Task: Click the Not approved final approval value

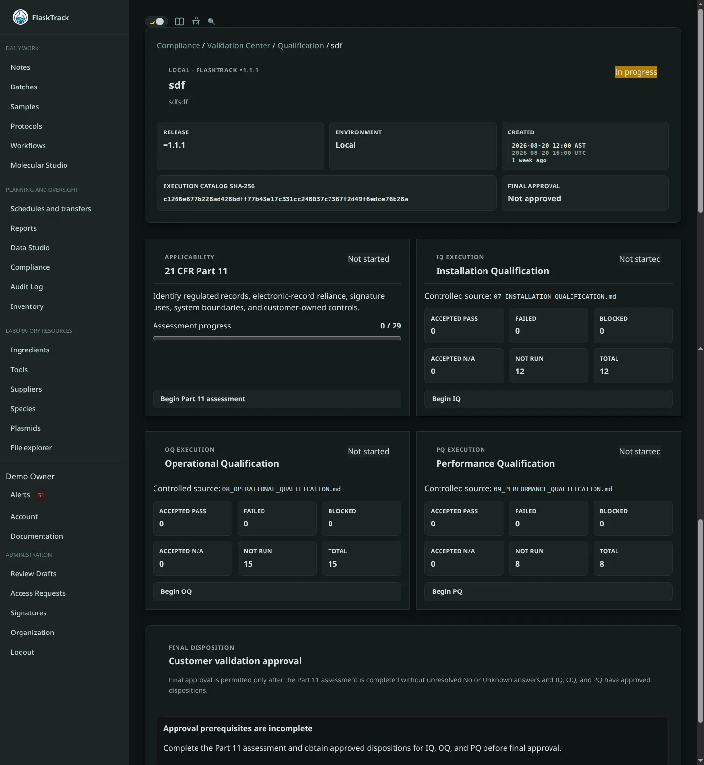Action: [534, 198]
